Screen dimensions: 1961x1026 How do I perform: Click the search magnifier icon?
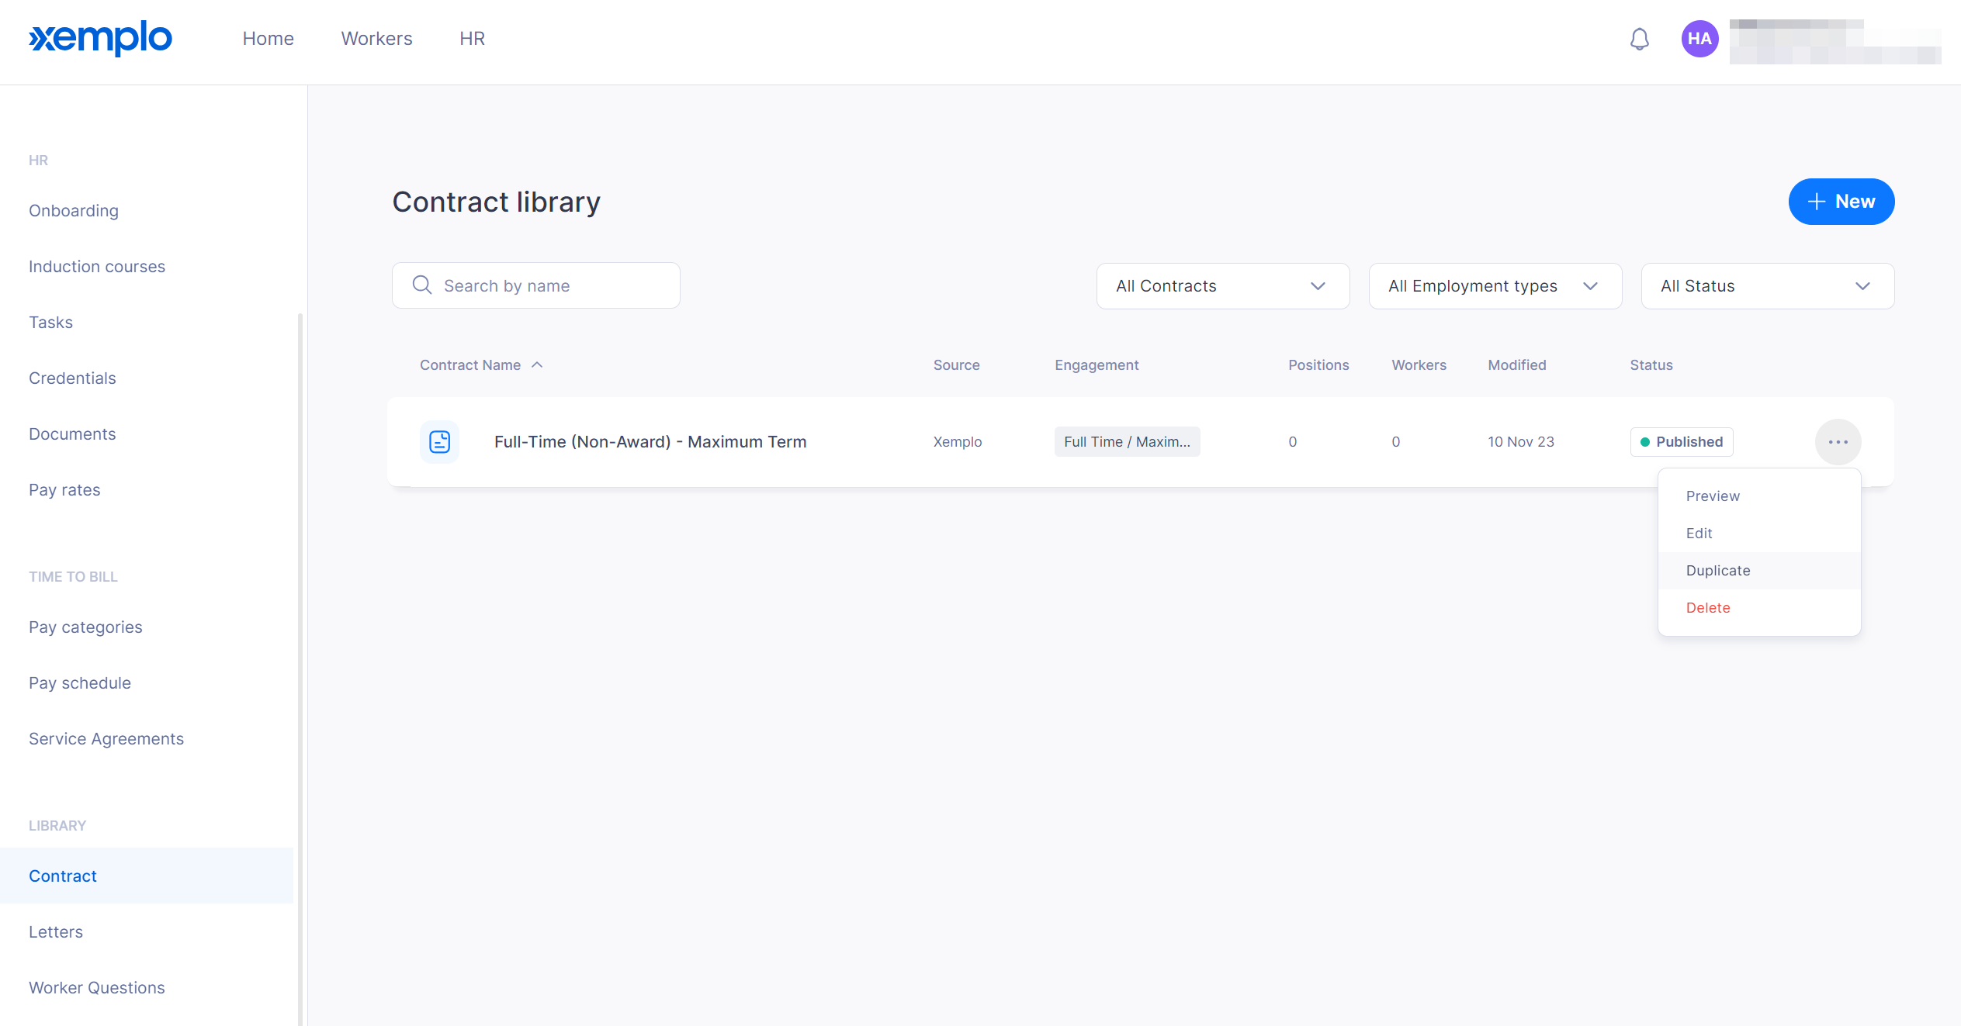422,285
